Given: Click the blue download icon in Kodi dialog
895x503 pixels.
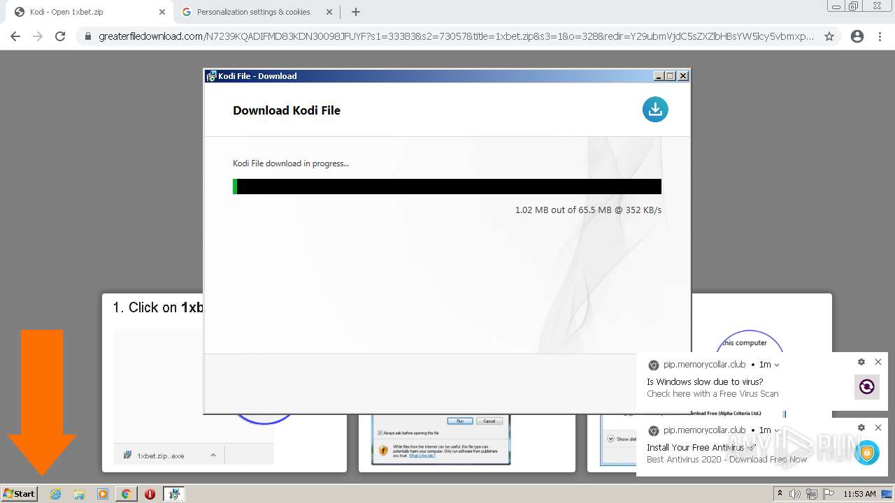Looking at the screenshot, I should tap(655, 109).
